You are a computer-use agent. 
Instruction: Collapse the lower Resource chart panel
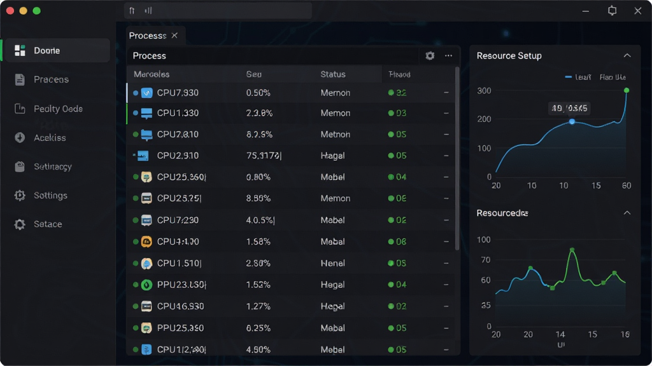click(627, 213)
